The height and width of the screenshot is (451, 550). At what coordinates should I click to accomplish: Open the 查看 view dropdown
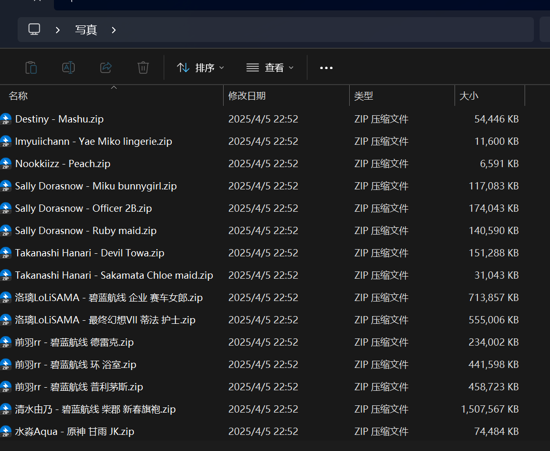(x=270, y=67)
